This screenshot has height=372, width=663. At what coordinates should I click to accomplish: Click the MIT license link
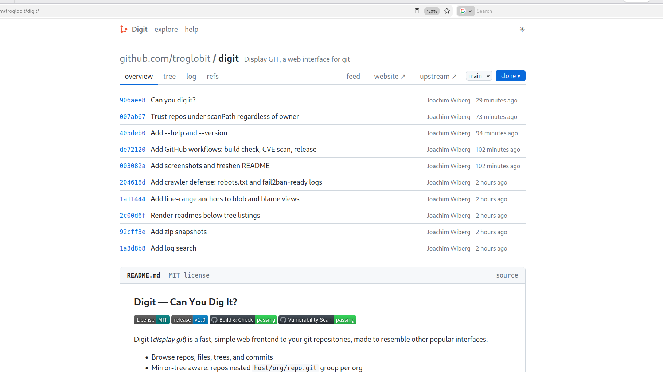189,275
